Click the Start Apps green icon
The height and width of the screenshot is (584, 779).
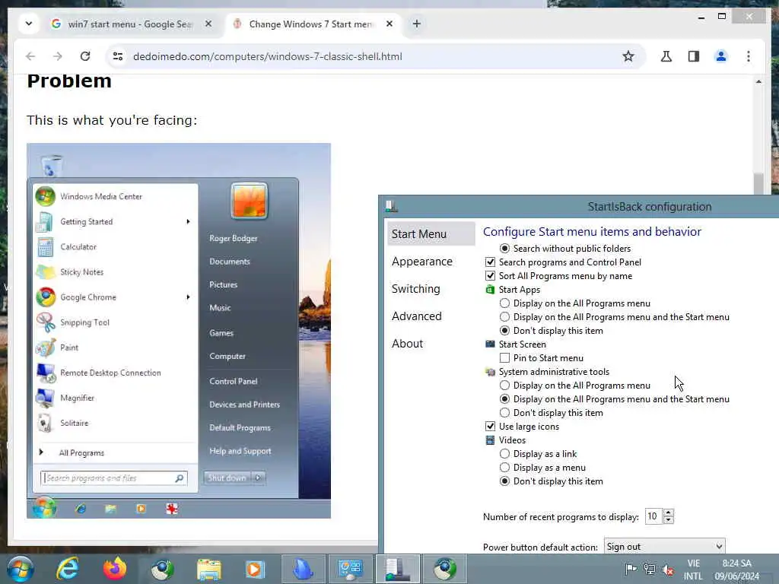click(491, 290)
